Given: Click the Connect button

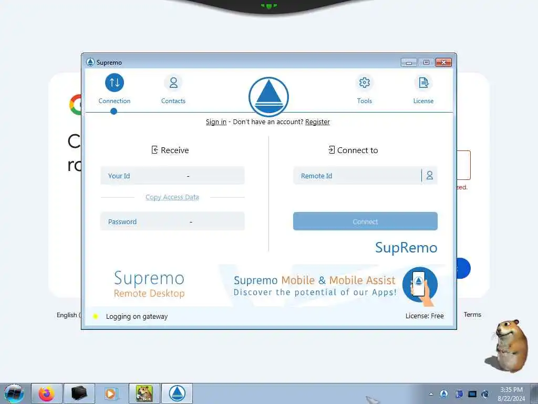Looking at the screenshot, I should point(365,221).
